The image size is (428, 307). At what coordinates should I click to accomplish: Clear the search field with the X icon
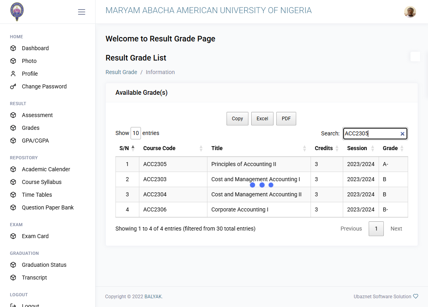(403, 134)
